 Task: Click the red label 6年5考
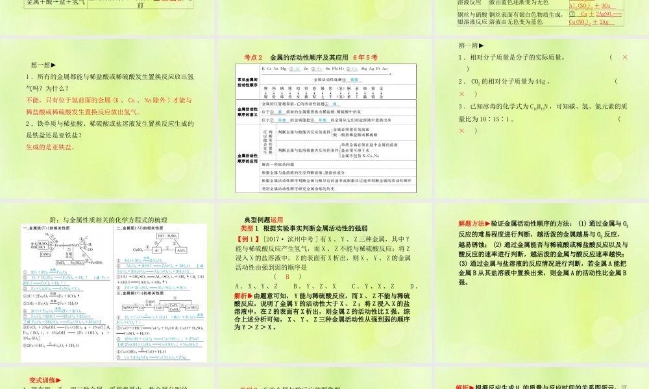click(x=365, y=58)
